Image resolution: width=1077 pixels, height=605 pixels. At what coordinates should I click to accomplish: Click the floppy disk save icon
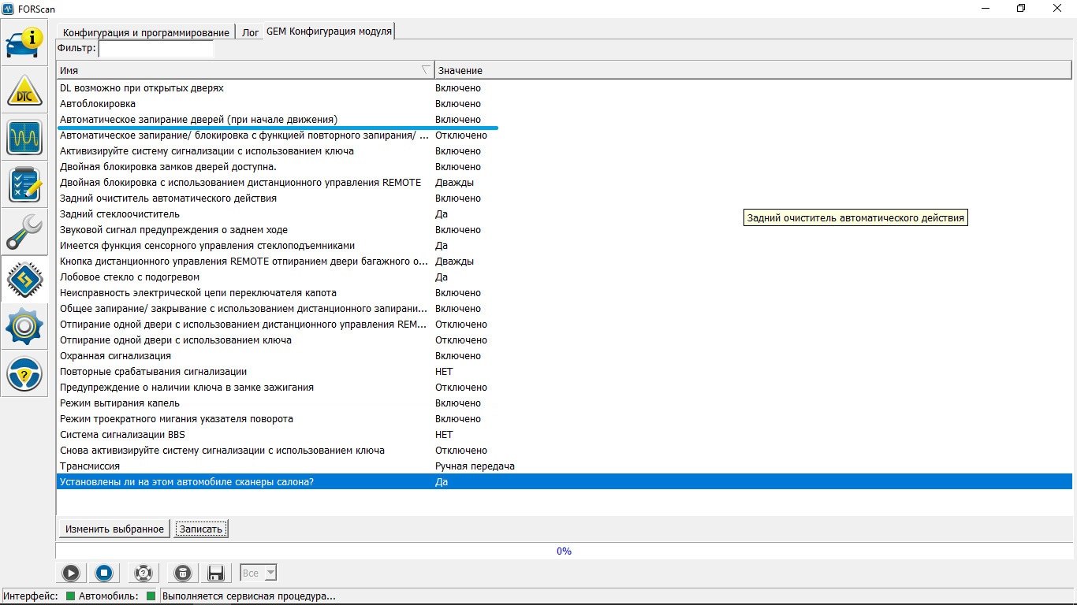click(215, 573)
